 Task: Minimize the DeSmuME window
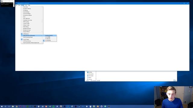(x=181, y=3)
